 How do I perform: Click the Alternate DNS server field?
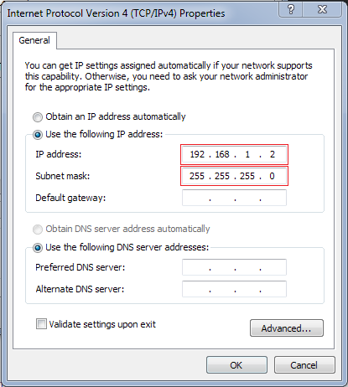pos(234,289)
